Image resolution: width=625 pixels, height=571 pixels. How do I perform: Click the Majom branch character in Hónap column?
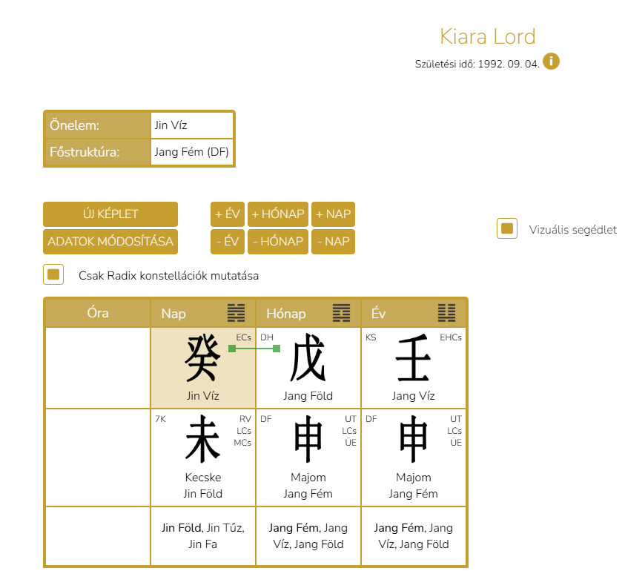click(308, 440)
